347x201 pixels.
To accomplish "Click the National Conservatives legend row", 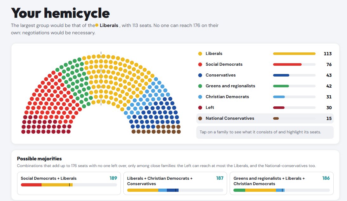I will click(265, 118).
